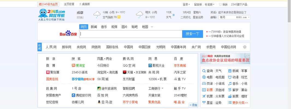Open the 主页修复 link
291x109 pixels.
[69, 4]
